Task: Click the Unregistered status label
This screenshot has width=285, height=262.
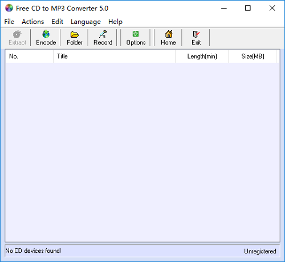Action: pyautogui.click(x=260, y=251)
